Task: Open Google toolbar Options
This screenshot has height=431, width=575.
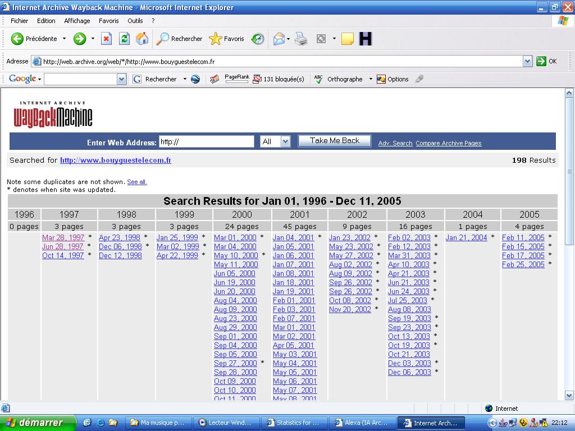Action: coord(393,79)
